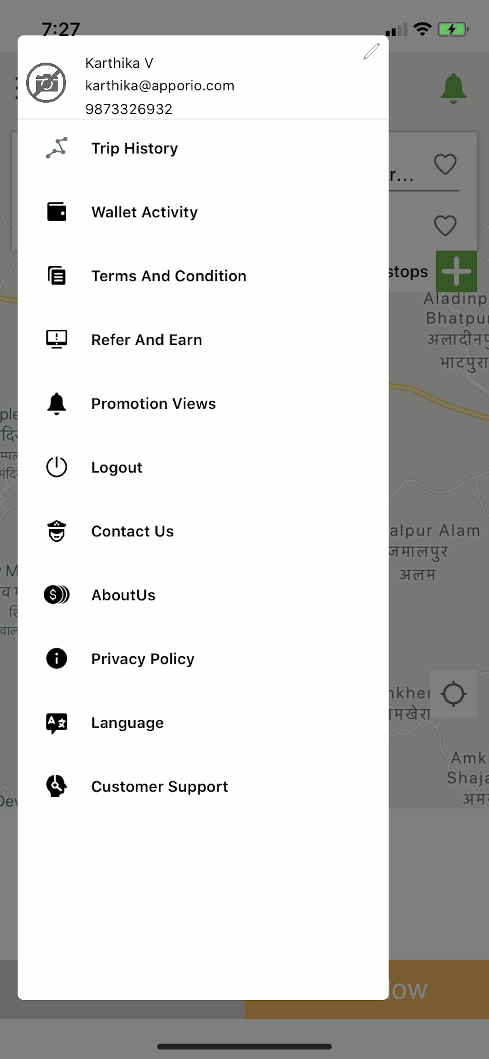489x1059 pixels.
Task: Open the AboutUs menu entry
Action: coord(123,595)
